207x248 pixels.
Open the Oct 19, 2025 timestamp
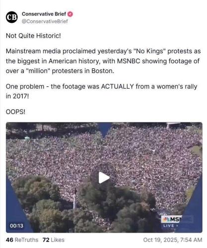[x=173, y=240]
